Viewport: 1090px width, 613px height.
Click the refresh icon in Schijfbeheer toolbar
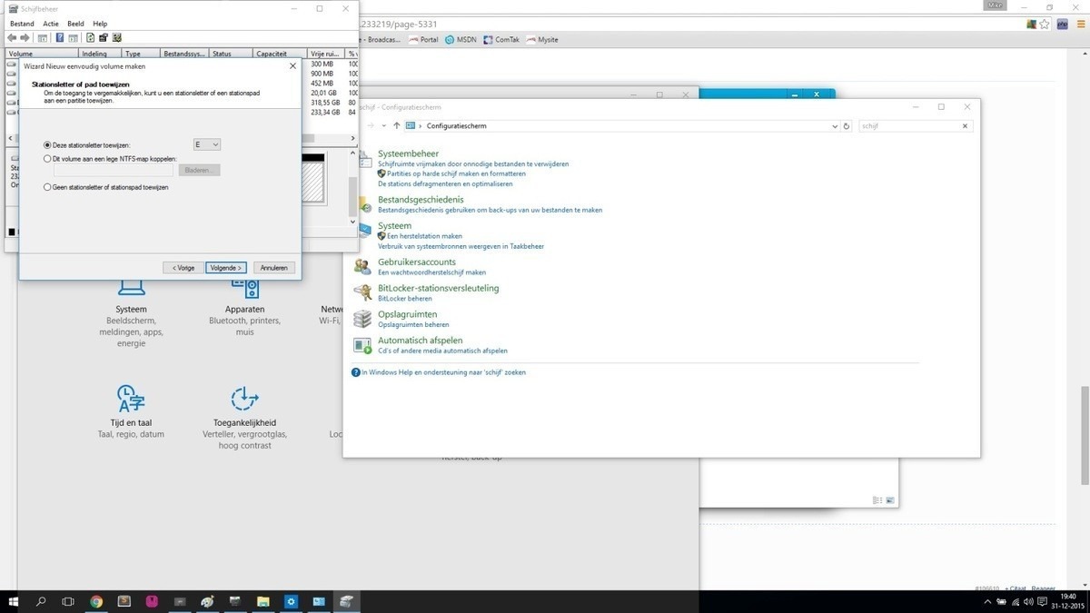[90, 38]
